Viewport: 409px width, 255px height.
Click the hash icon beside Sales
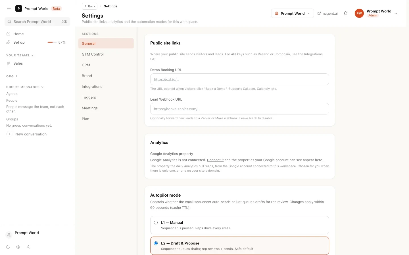click(9, 63)
